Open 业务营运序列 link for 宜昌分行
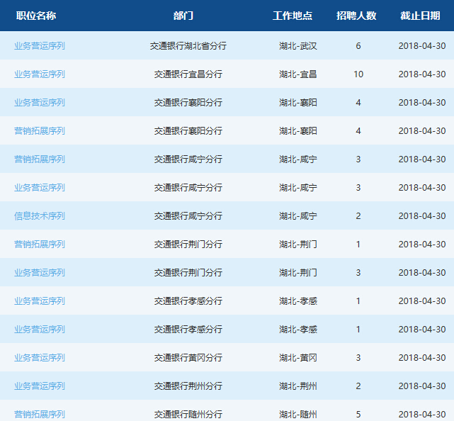The image size is (454, 421). click(40, 74)
